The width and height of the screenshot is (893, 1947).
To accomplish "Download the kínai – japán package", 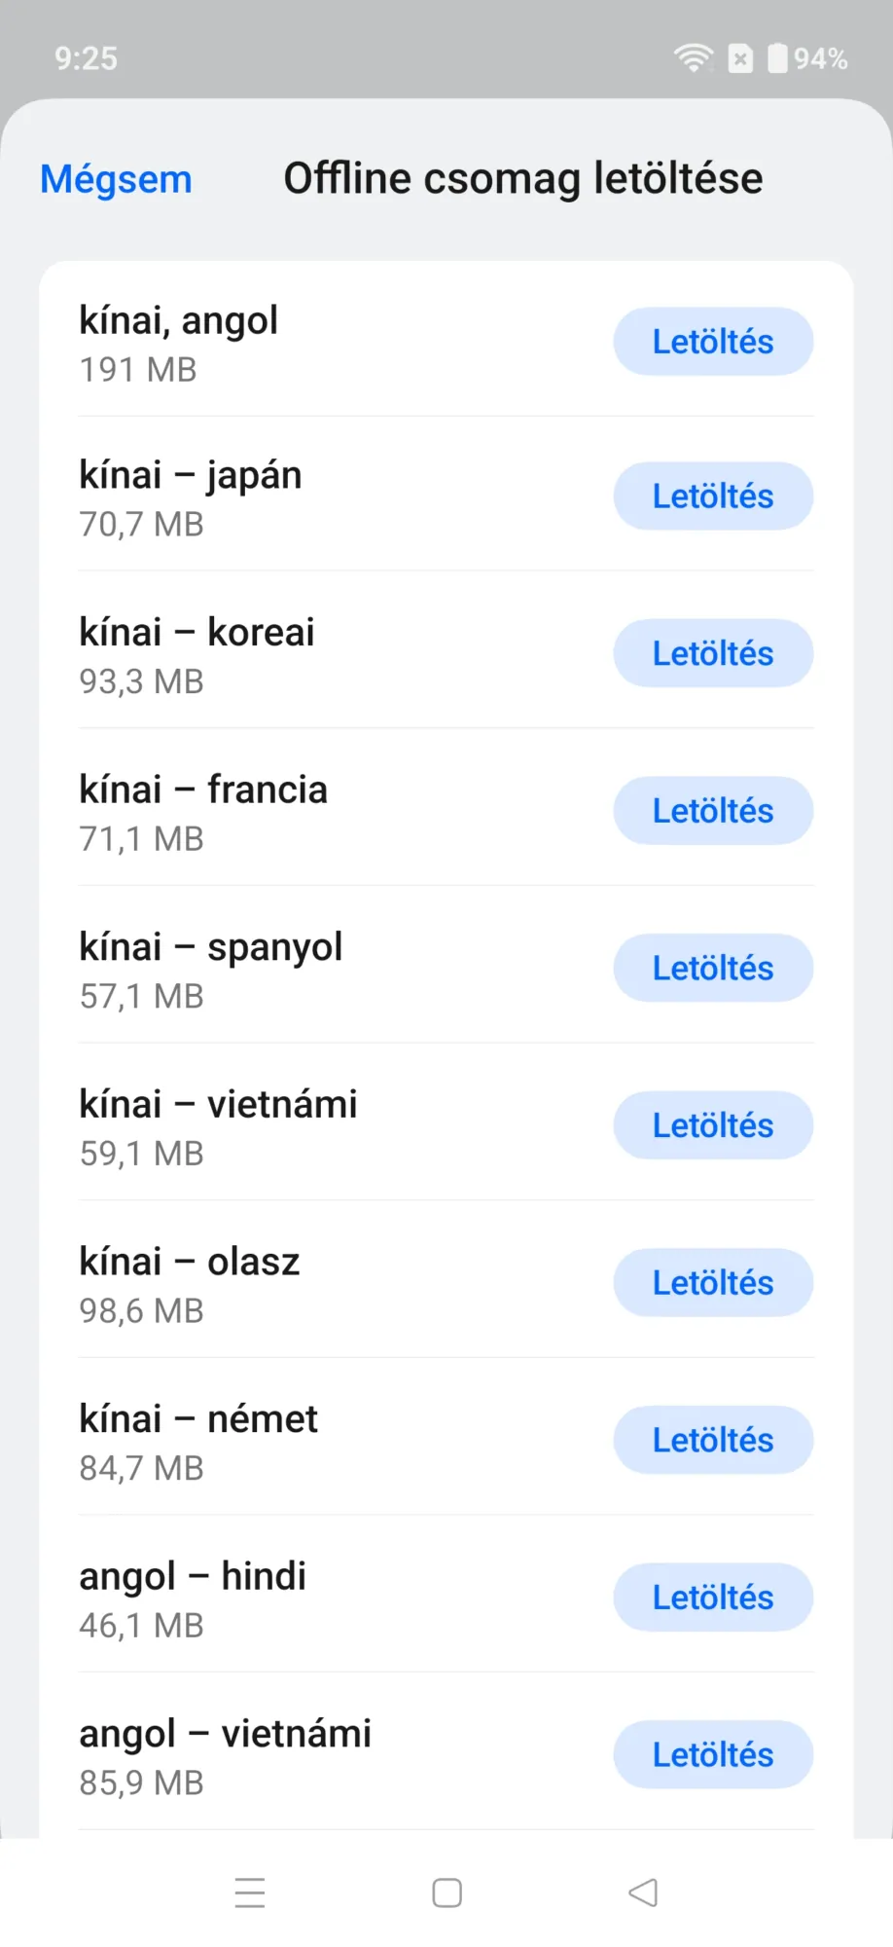I will click(713, 496).
